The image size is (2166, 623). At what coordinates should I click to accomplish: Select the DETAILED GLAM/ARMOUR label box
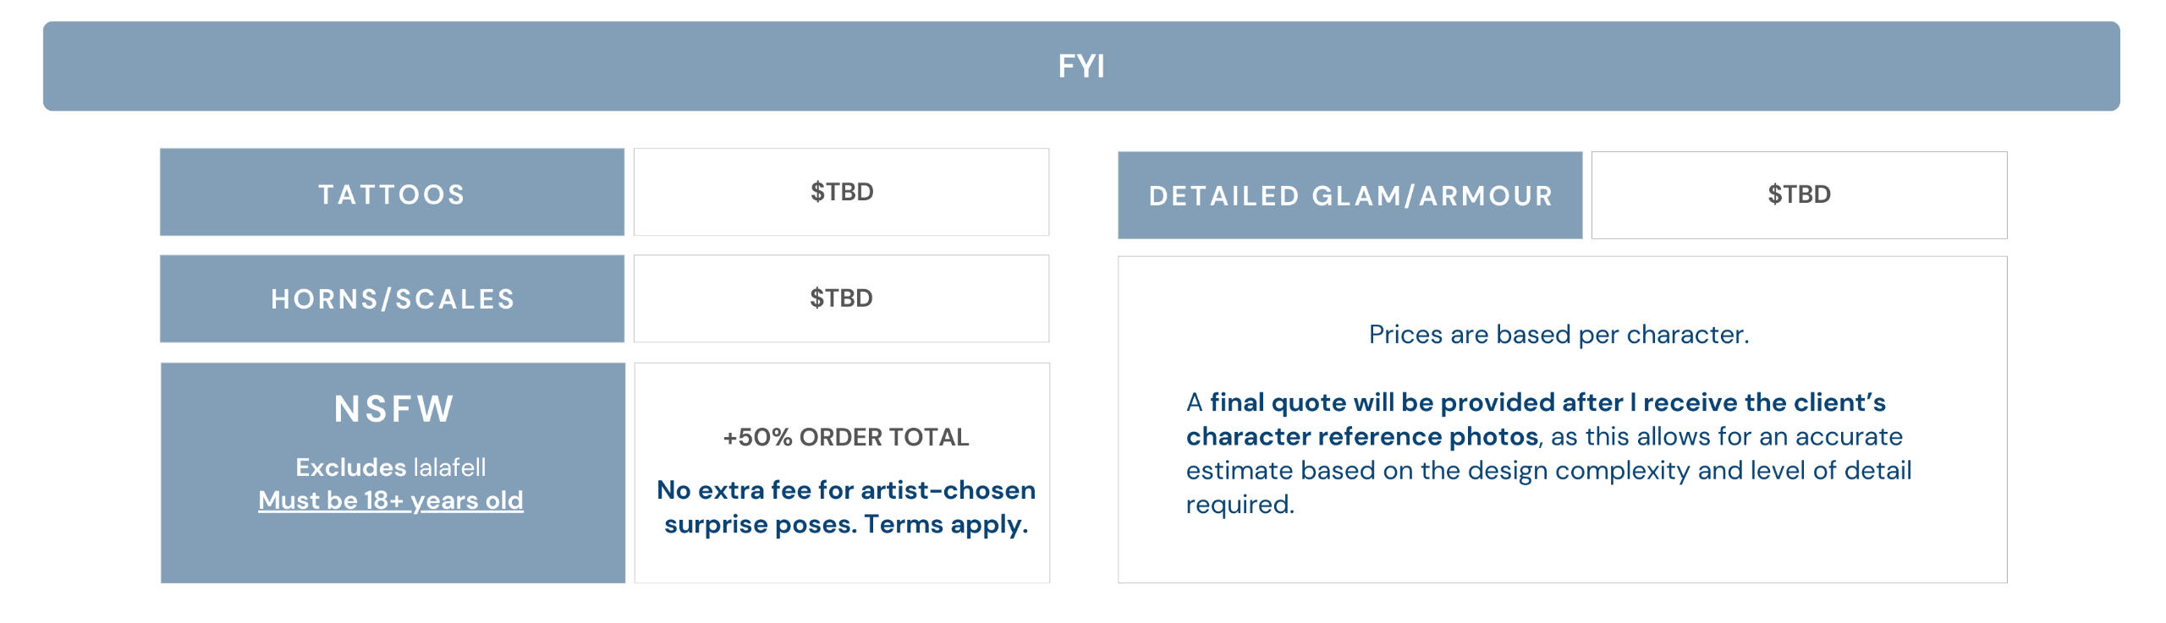pos(1350,195)
